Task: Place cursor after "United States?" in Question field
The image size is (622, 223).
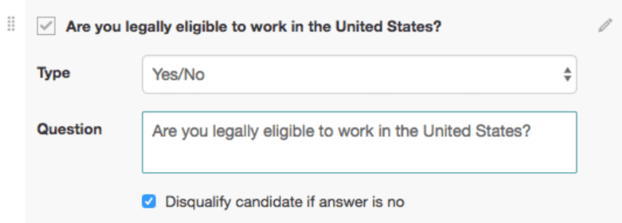Action: 532,132
